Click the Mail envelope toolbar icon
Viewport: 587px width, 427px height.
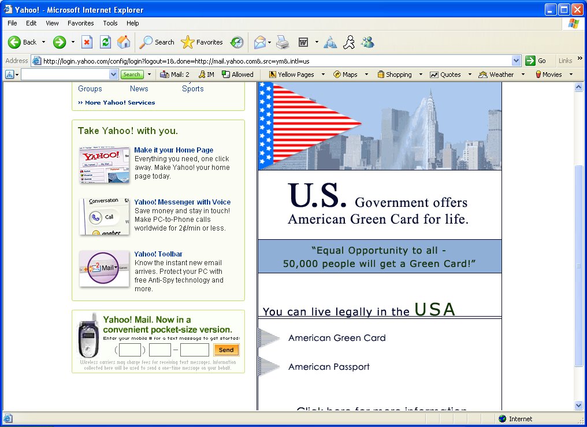[259, 42]
